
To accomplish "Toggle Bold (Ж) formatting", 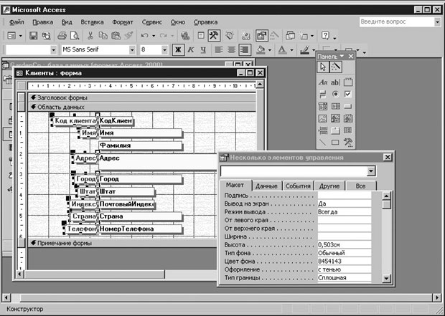I will coord(178,50).
